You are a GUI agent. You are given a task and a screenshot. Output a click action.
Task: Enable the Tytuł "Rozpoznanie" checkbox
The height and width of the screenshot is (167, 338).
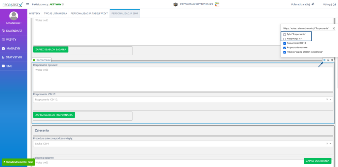[285, 34]
